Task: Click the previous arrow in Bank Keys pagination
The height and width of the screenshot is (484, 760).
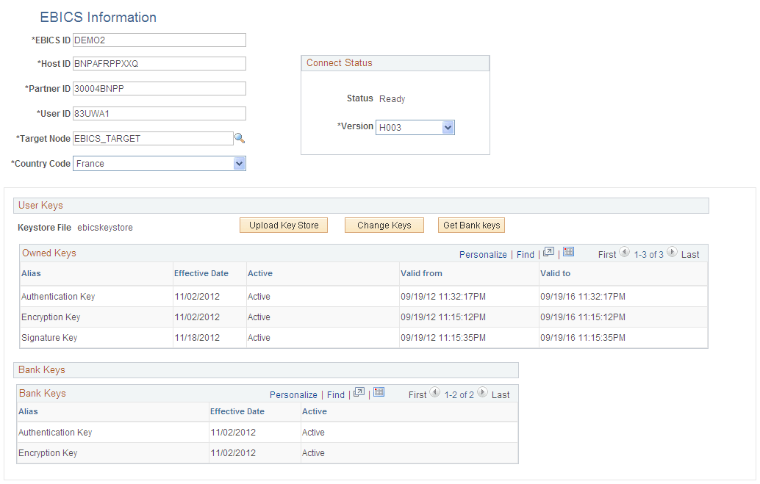Action: pyautogui.click(x=434, y=393)
